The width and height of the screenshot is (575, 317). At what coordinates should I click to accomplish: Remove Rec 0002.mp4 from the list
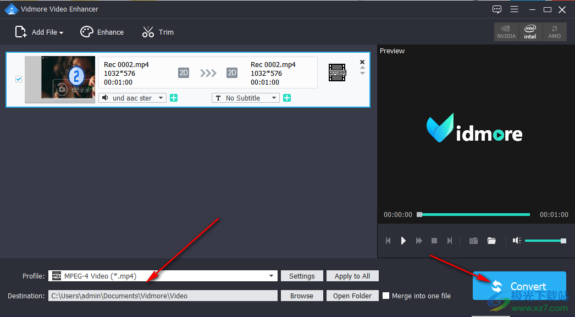point(362,62)
